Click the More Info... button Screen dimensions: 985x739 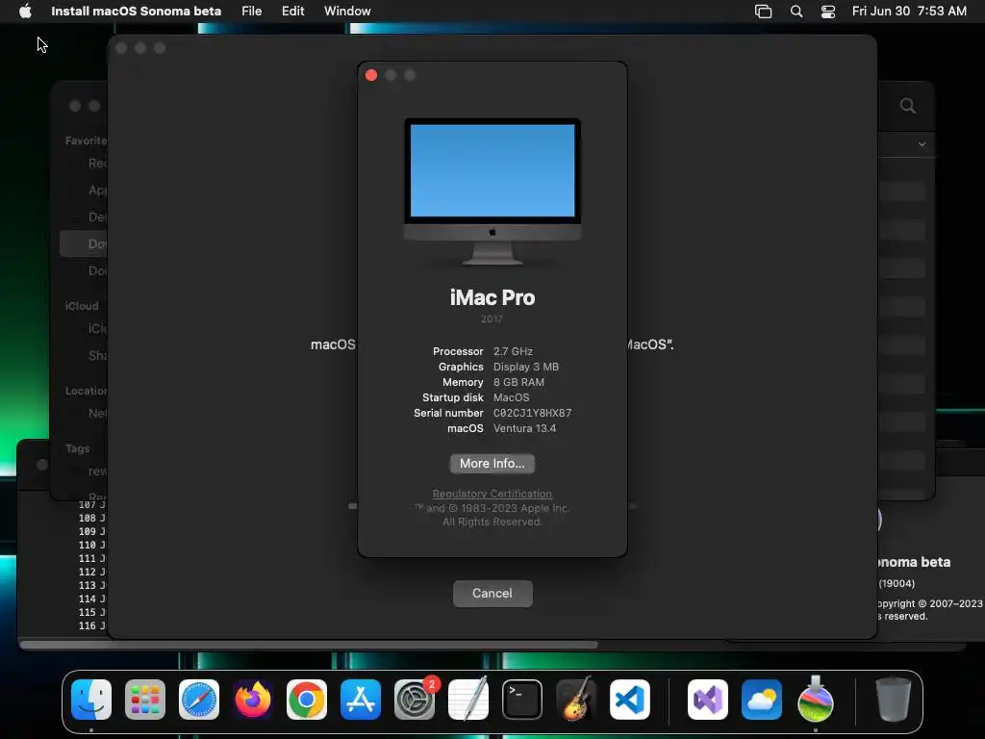pos(492,463)
